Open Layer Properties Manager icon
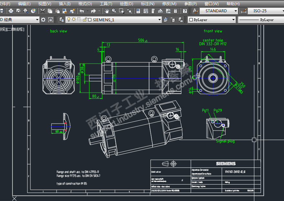The height and width of the screenshot is (201, 284). [x=62, y=20]
